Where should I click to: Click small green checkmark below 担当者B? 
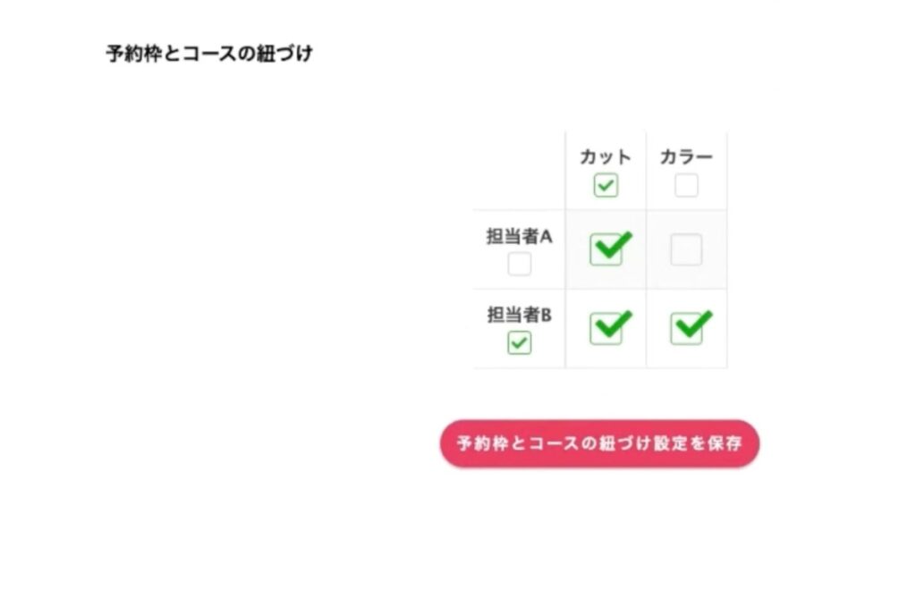[x=519, y=342]
